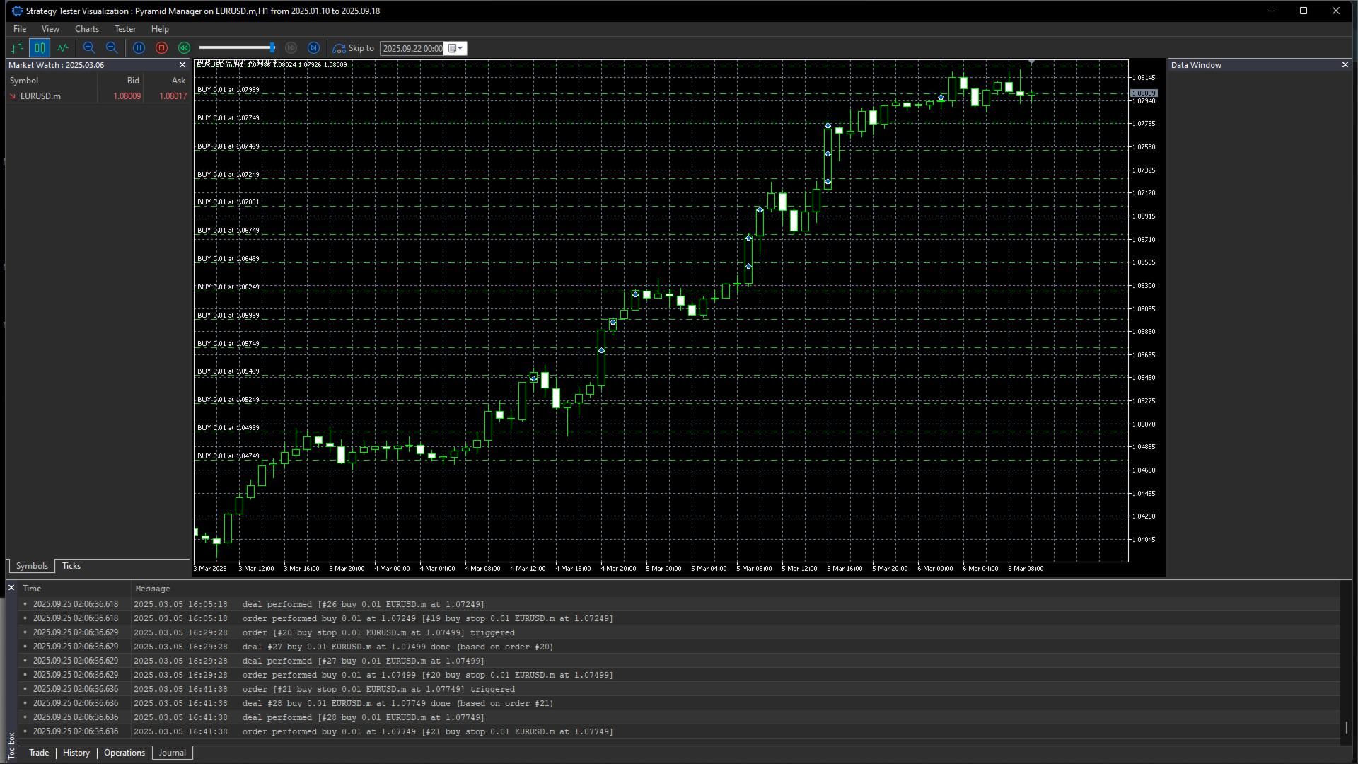This screenshot has width=1358, height=764.
Task: Close the Data Window panel
Action: [1345, 65]
